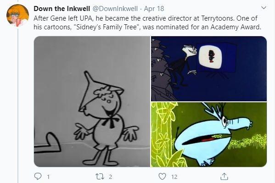
Task: Like the tweet with the heart icon
Action: coord(162,176)
